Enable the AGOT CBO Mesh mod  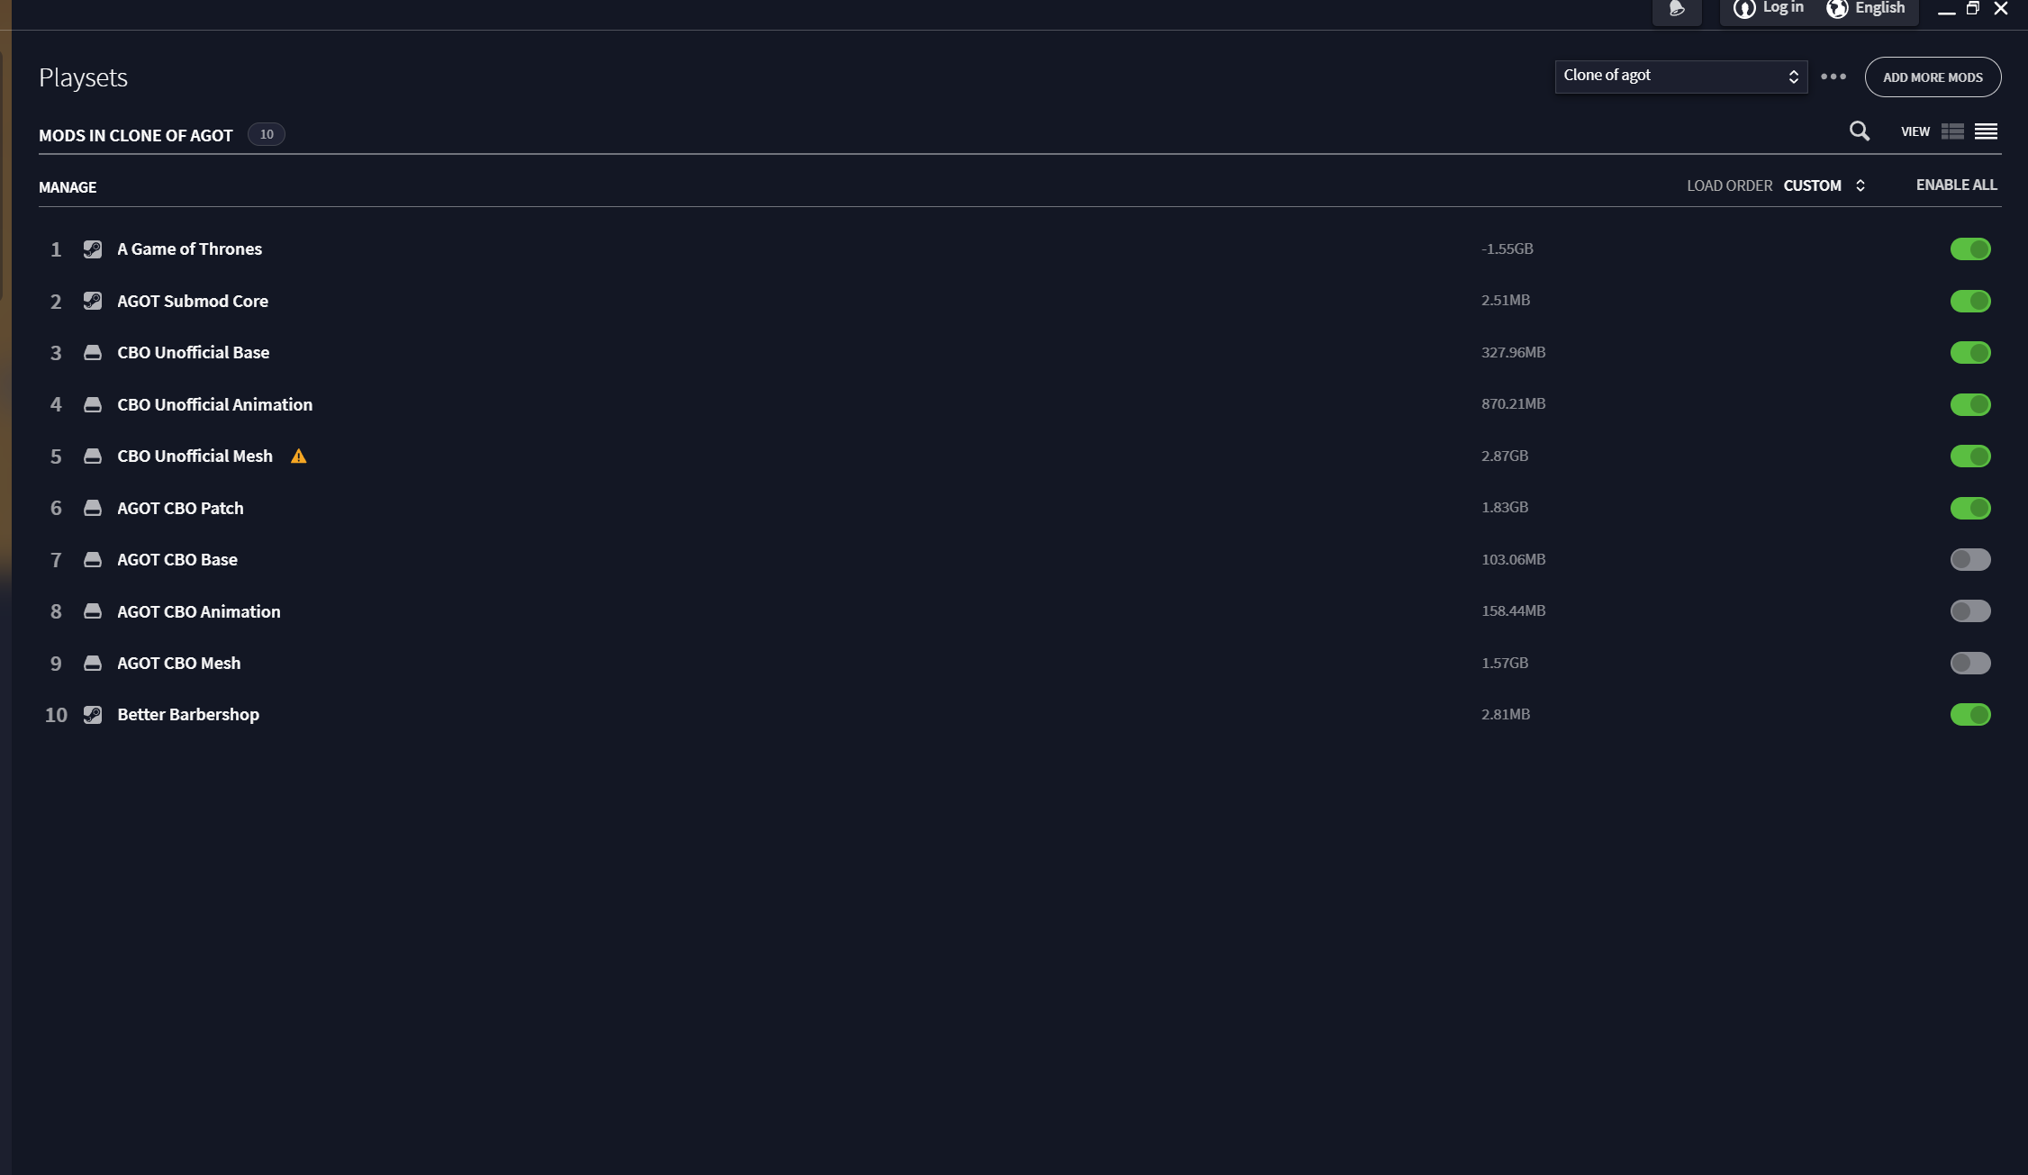[x=1970, y=664]
